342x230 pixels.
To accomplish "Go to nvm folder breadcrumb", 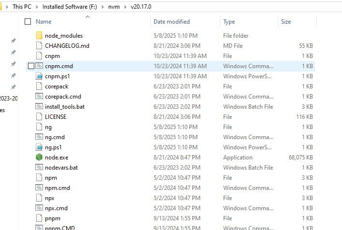I will 114,7.
